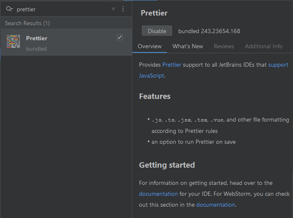Open the What's New tab

click(188, 46)
